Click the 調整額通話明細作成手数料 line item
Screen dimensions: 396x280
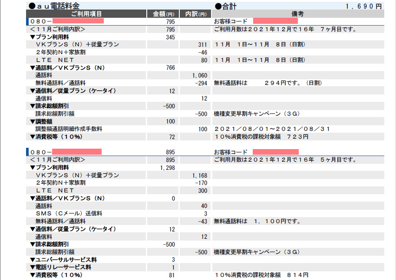pos(69,129)
